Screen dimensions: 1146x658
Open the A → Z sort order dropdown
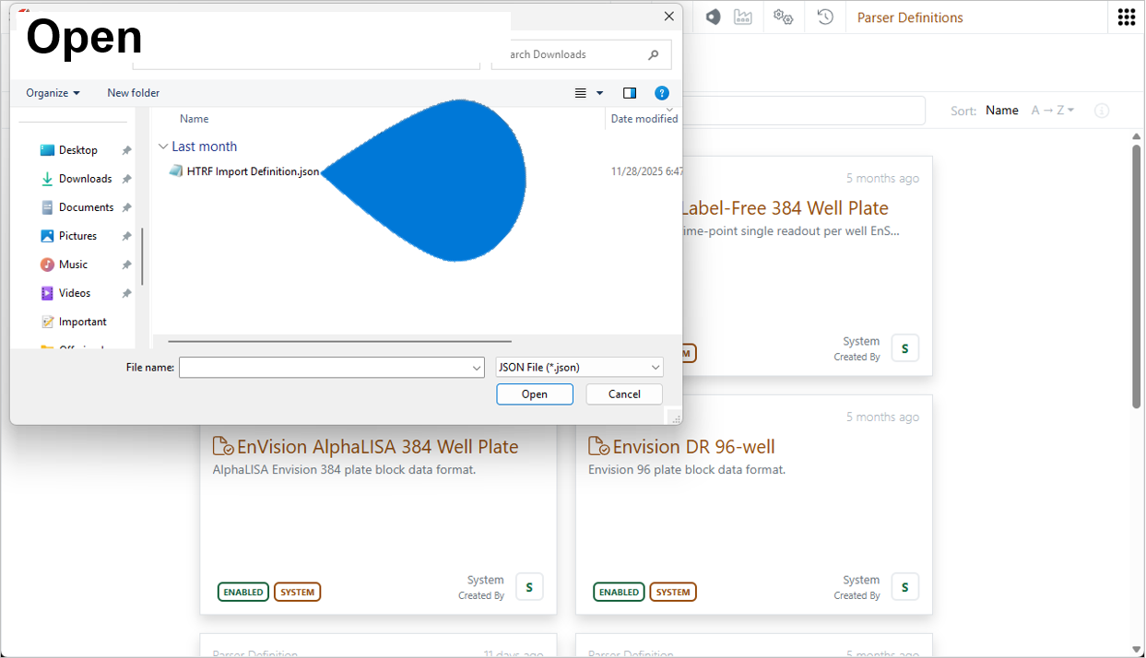[1052, 111]
